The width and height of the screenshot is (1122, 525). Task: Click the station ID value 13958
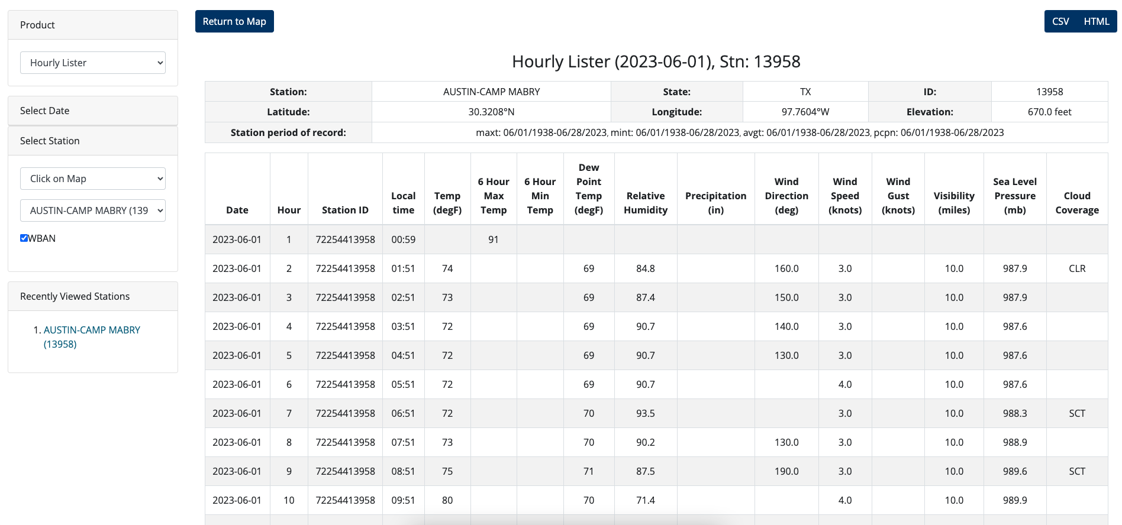click(1049, 92)
